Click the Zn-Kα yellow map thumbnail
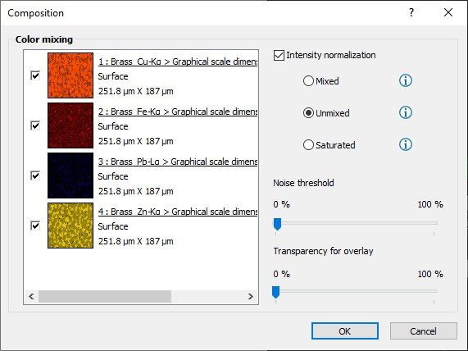 click(70, 226)
